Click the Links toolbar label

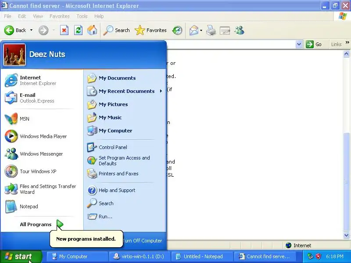click(336, 44)
